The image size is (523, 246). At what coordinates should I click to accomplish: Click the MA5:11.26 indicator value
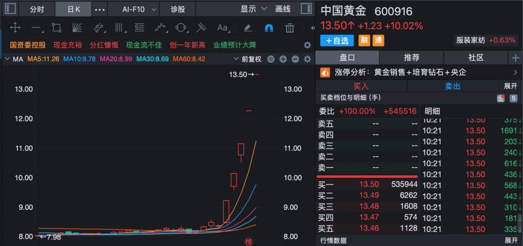click(44, 60)
